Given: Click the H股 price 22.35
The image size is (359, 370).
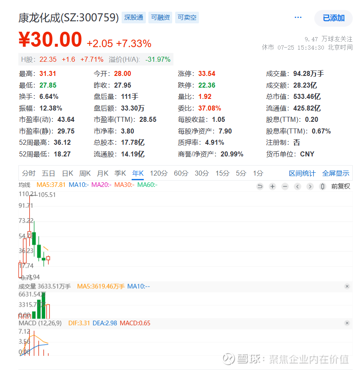Looking at the screenshot, I should click(x=48, y=59).
